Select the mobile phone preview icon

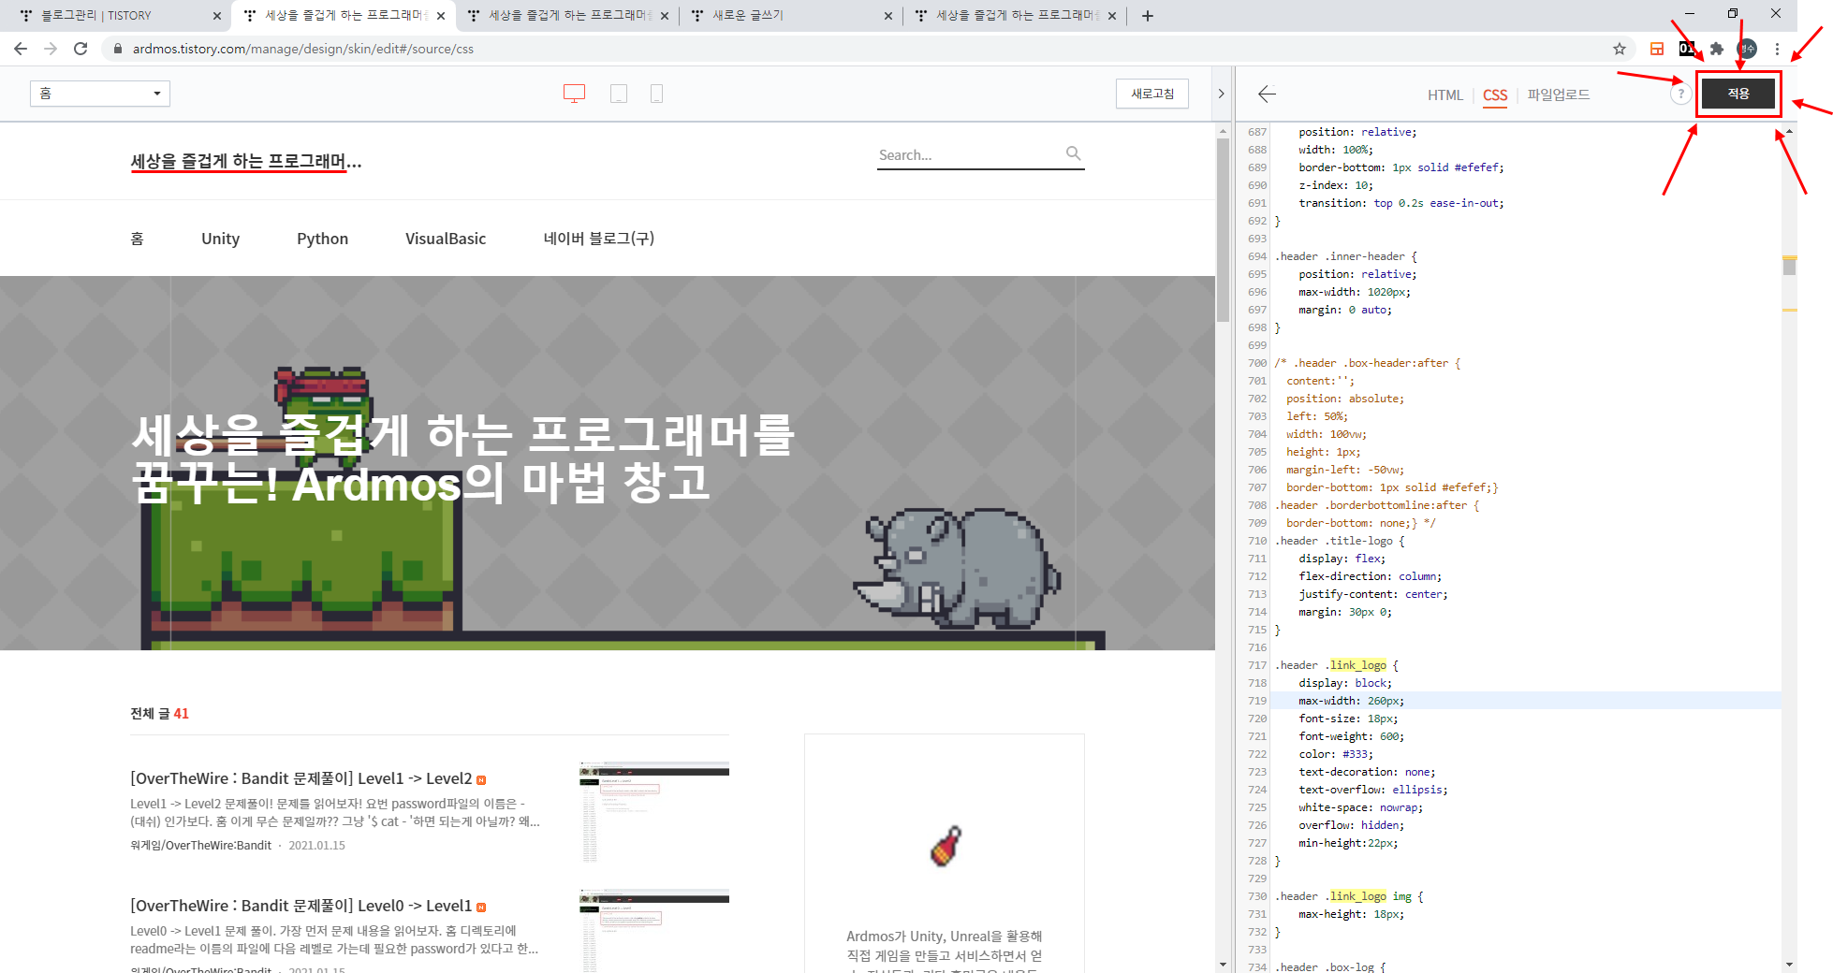656,94
